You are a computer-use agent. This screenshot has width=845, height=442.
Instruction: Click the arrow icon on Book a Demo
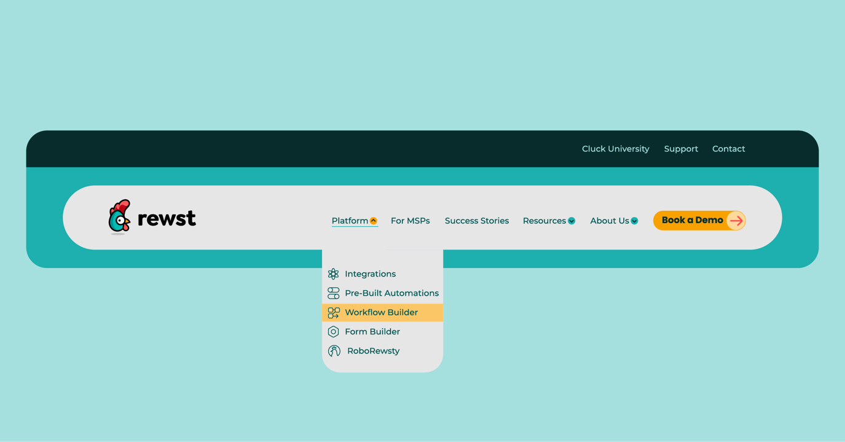point(736,221)
